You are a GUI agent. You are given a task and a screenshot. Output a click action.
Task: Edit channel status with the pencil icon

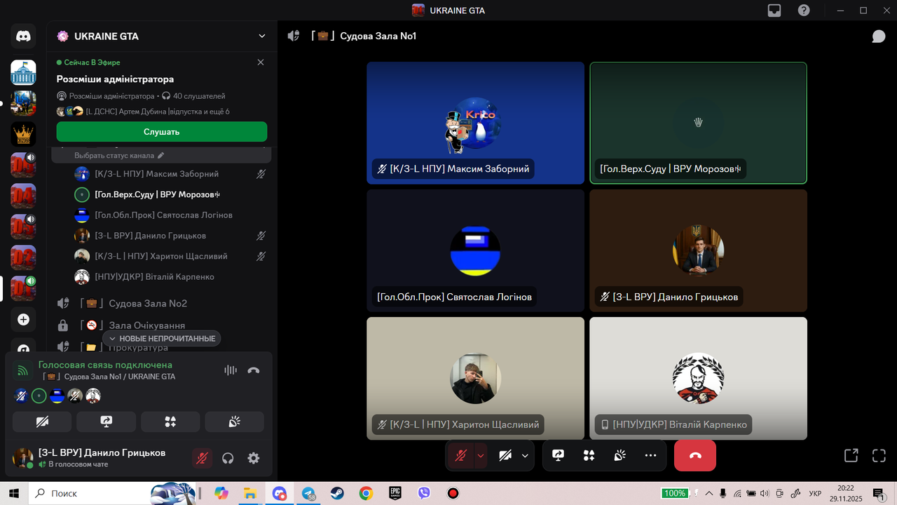160,155
